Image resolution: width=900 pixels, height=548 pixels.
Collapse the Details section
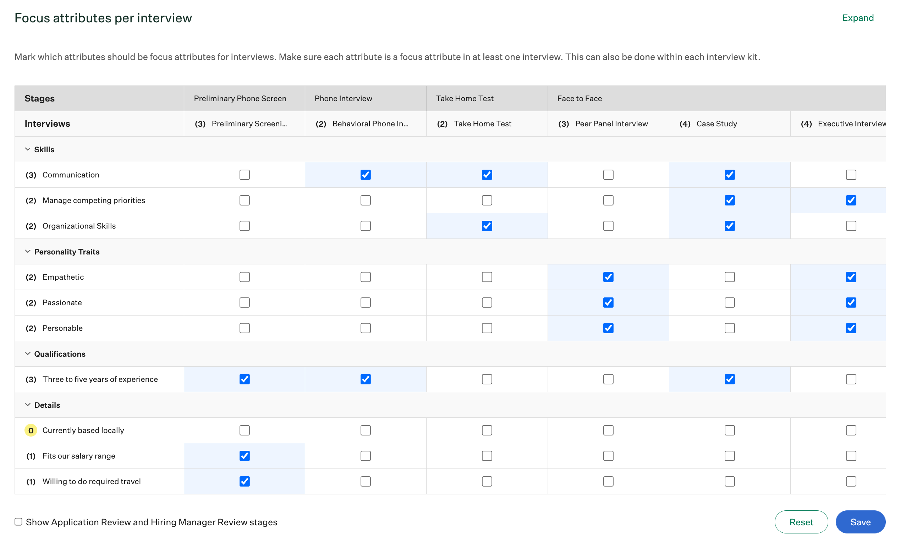point(28,405)
